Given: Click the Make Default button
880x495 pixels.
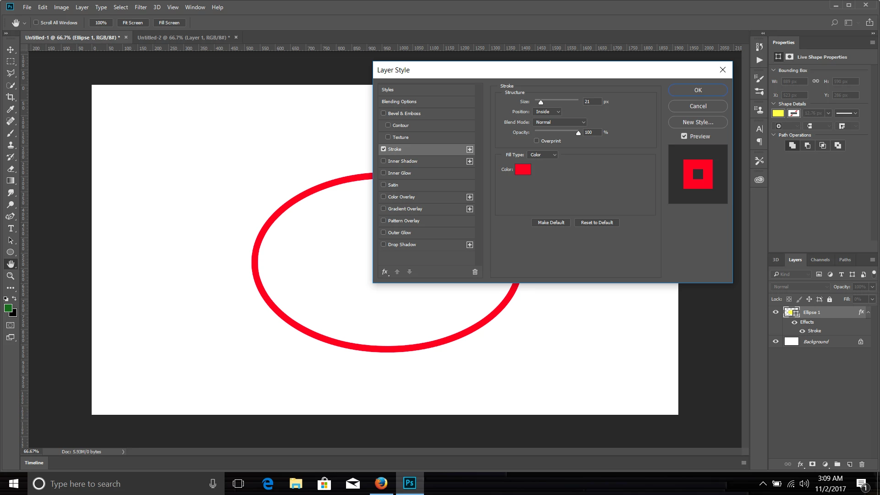Looking at the screenshot, I should tap(551, 223).
